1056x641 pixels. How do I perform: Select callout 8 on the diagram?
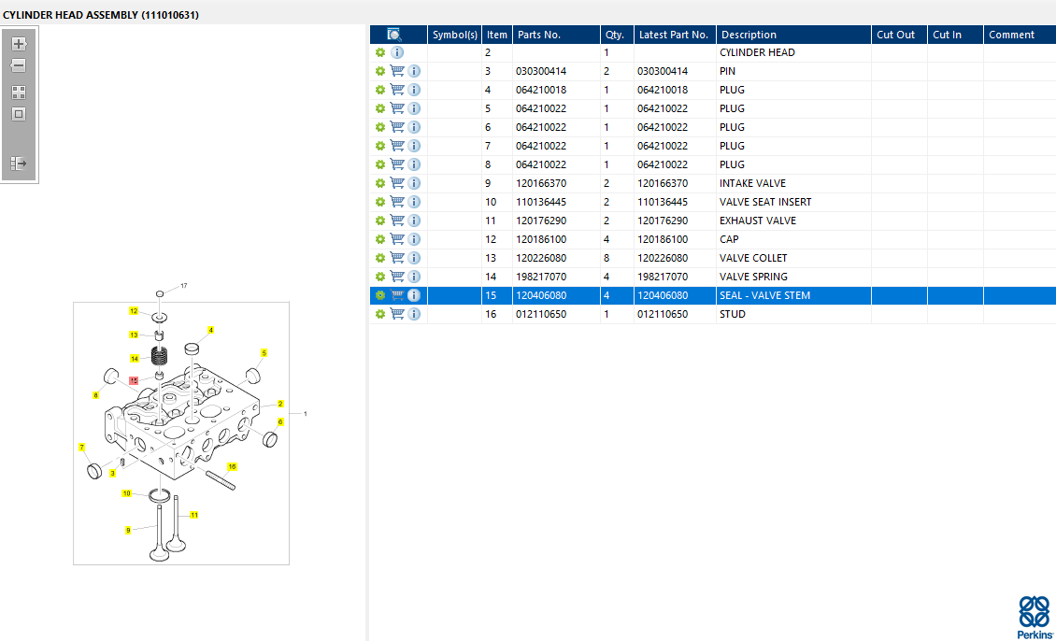(95, 395)
